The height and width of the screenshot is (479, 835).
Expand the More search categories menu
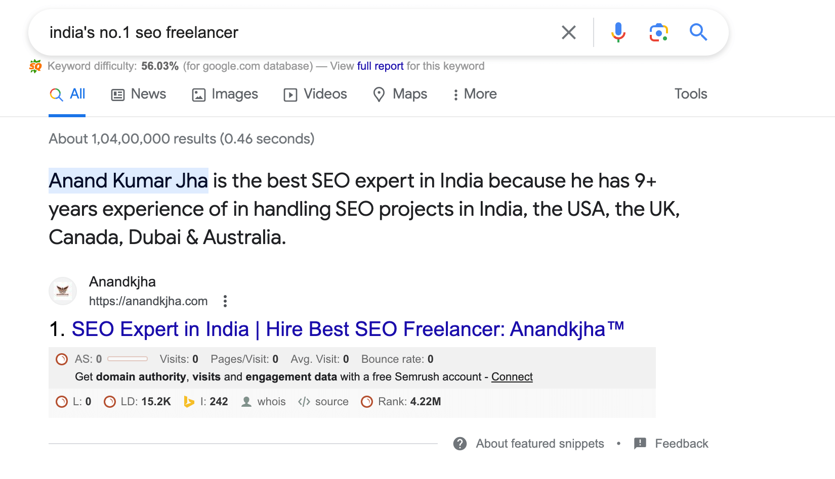click(475, 94)
